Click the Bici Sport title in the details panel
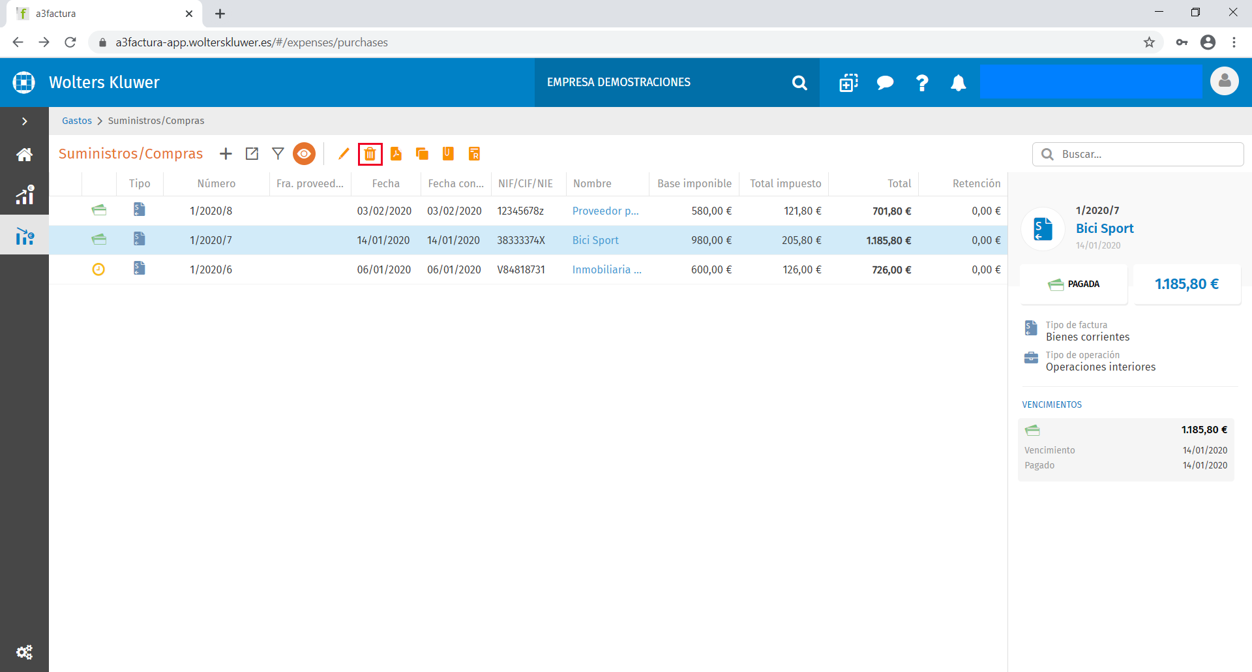The height and width of the screenshot is (672, 1252). (1105, 228)
